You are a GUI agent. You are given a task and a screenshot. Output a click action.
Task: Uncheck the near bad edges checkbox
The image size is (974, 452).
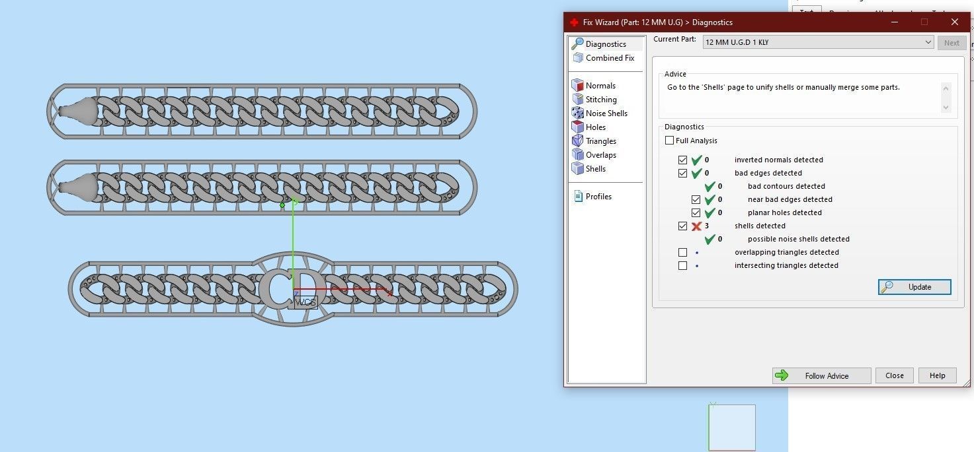[x=696, y=200]
